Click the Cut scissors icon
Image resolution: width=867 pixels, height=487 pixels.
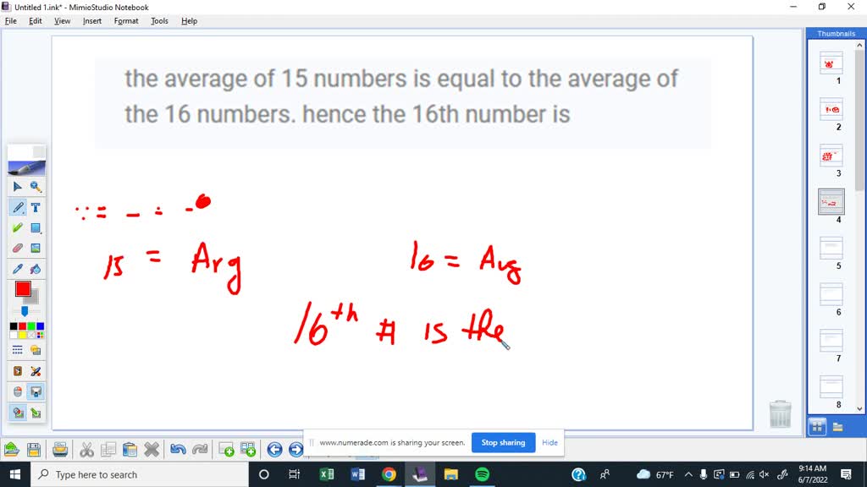point(86,449)
